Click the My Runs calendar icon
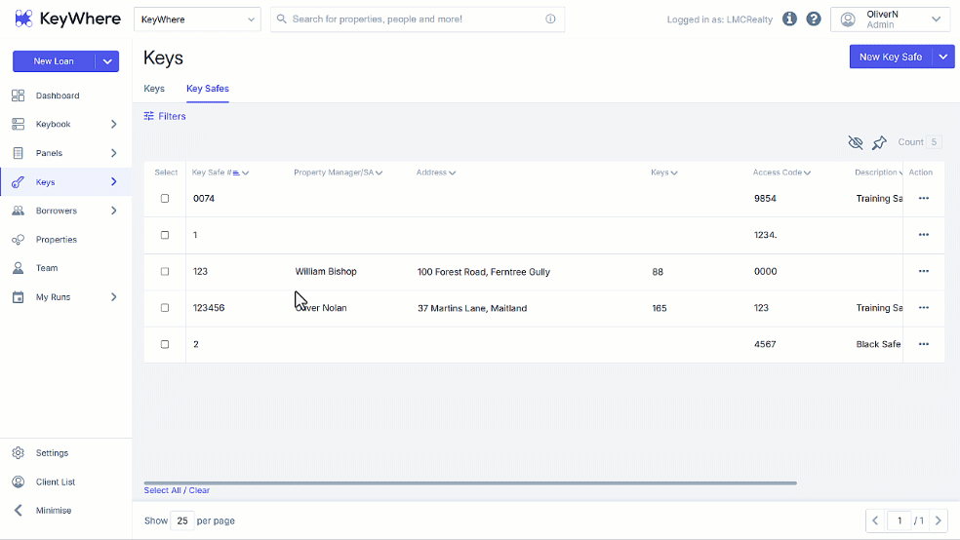This screenshot has width=960, height=540. point(18,297)
